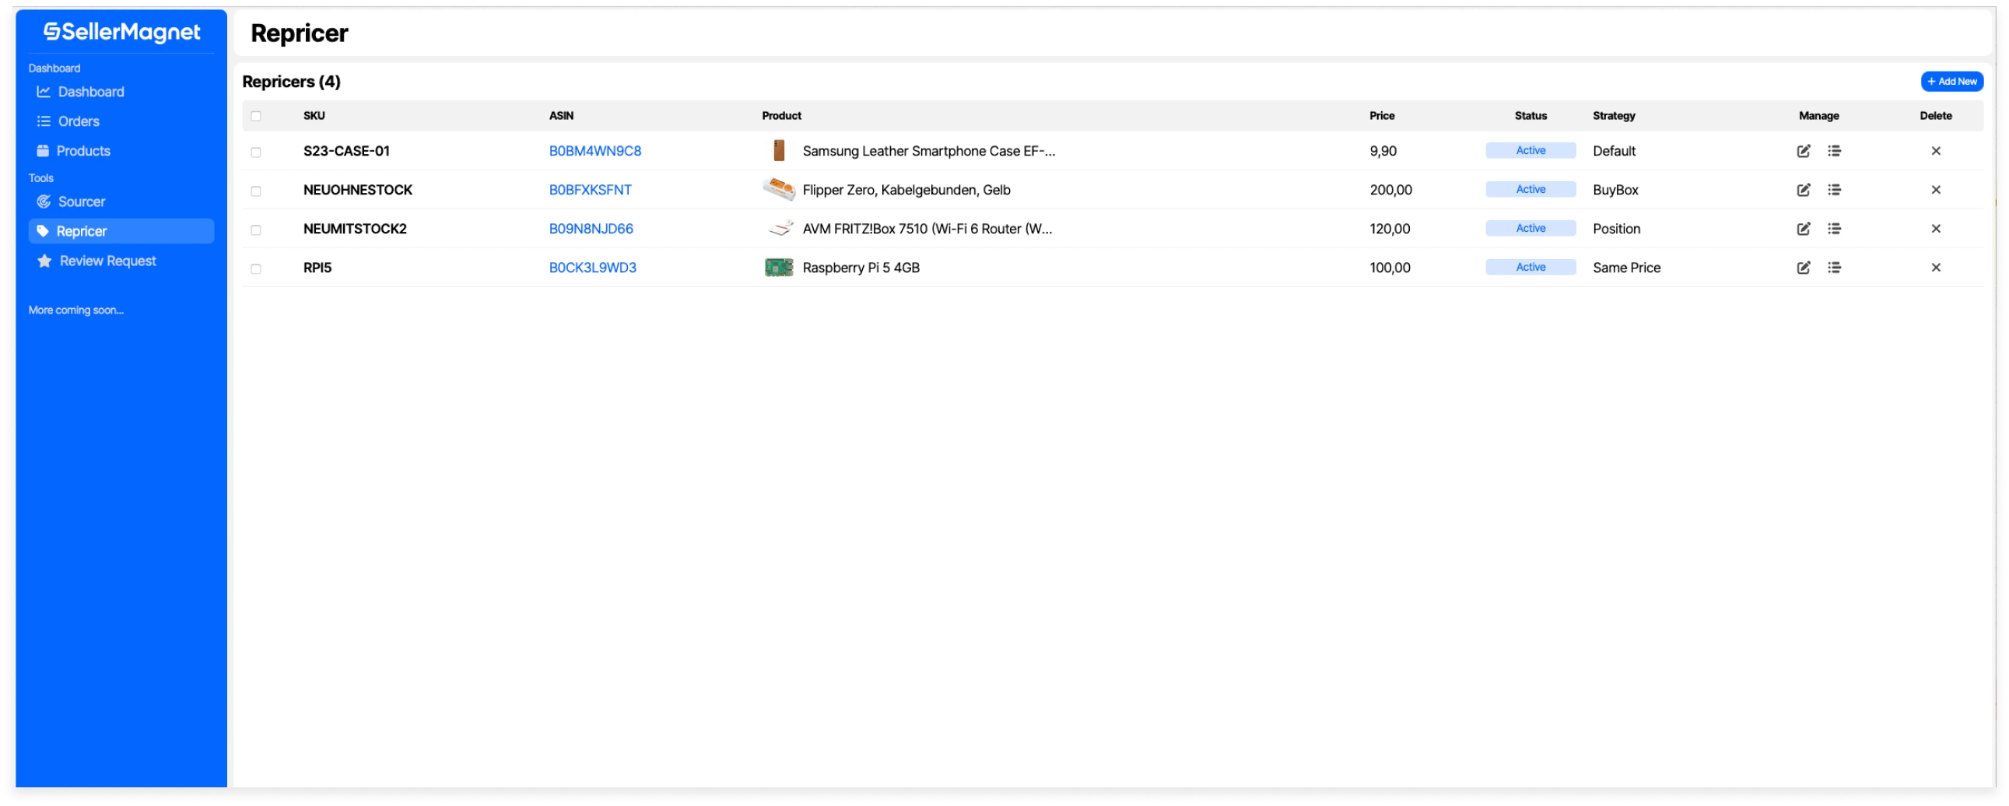Open ASIN link B0BFXKSFNT

591,190
